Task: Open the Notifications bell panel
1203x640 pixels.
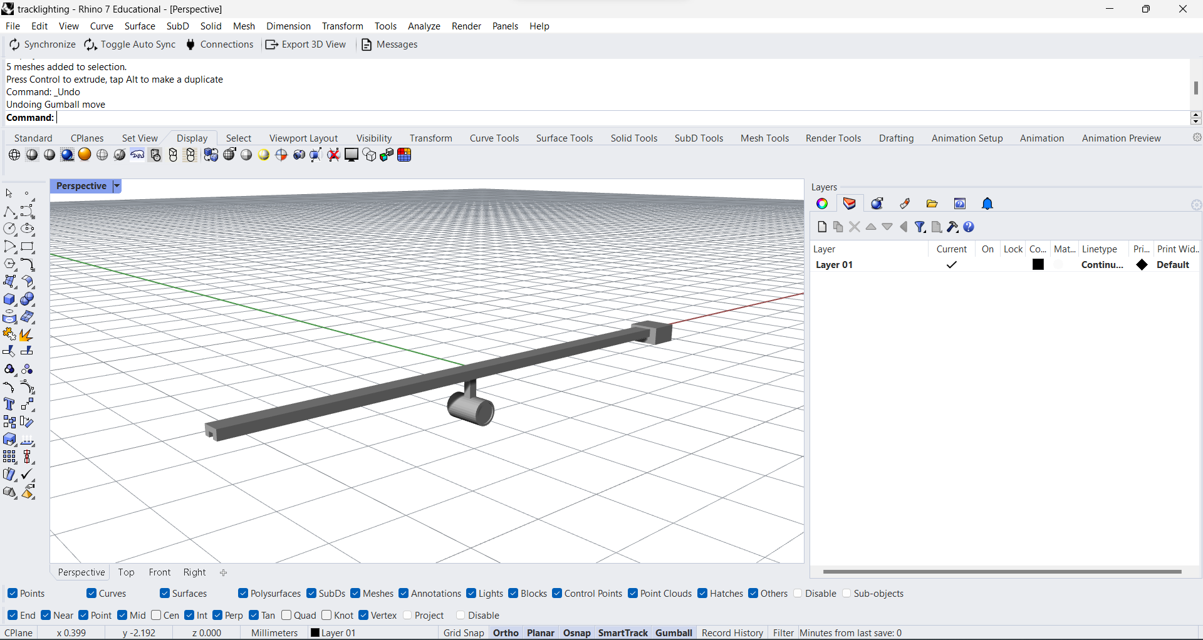Action: pos(987,204)
